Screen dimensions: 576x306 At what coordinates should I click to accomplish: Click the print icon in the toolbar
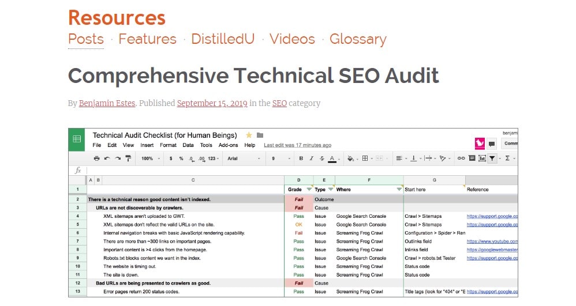click(97, 158)
